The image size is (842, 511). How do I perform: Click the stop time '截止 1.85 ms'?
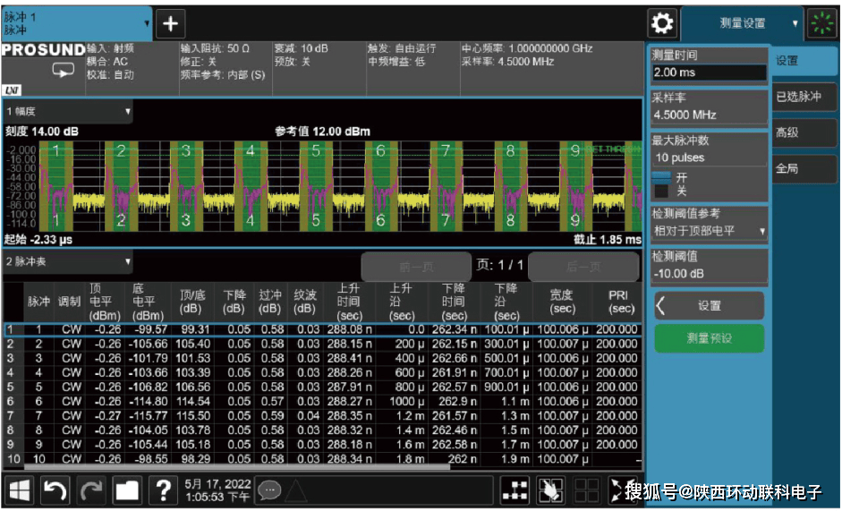click(608, 240)
